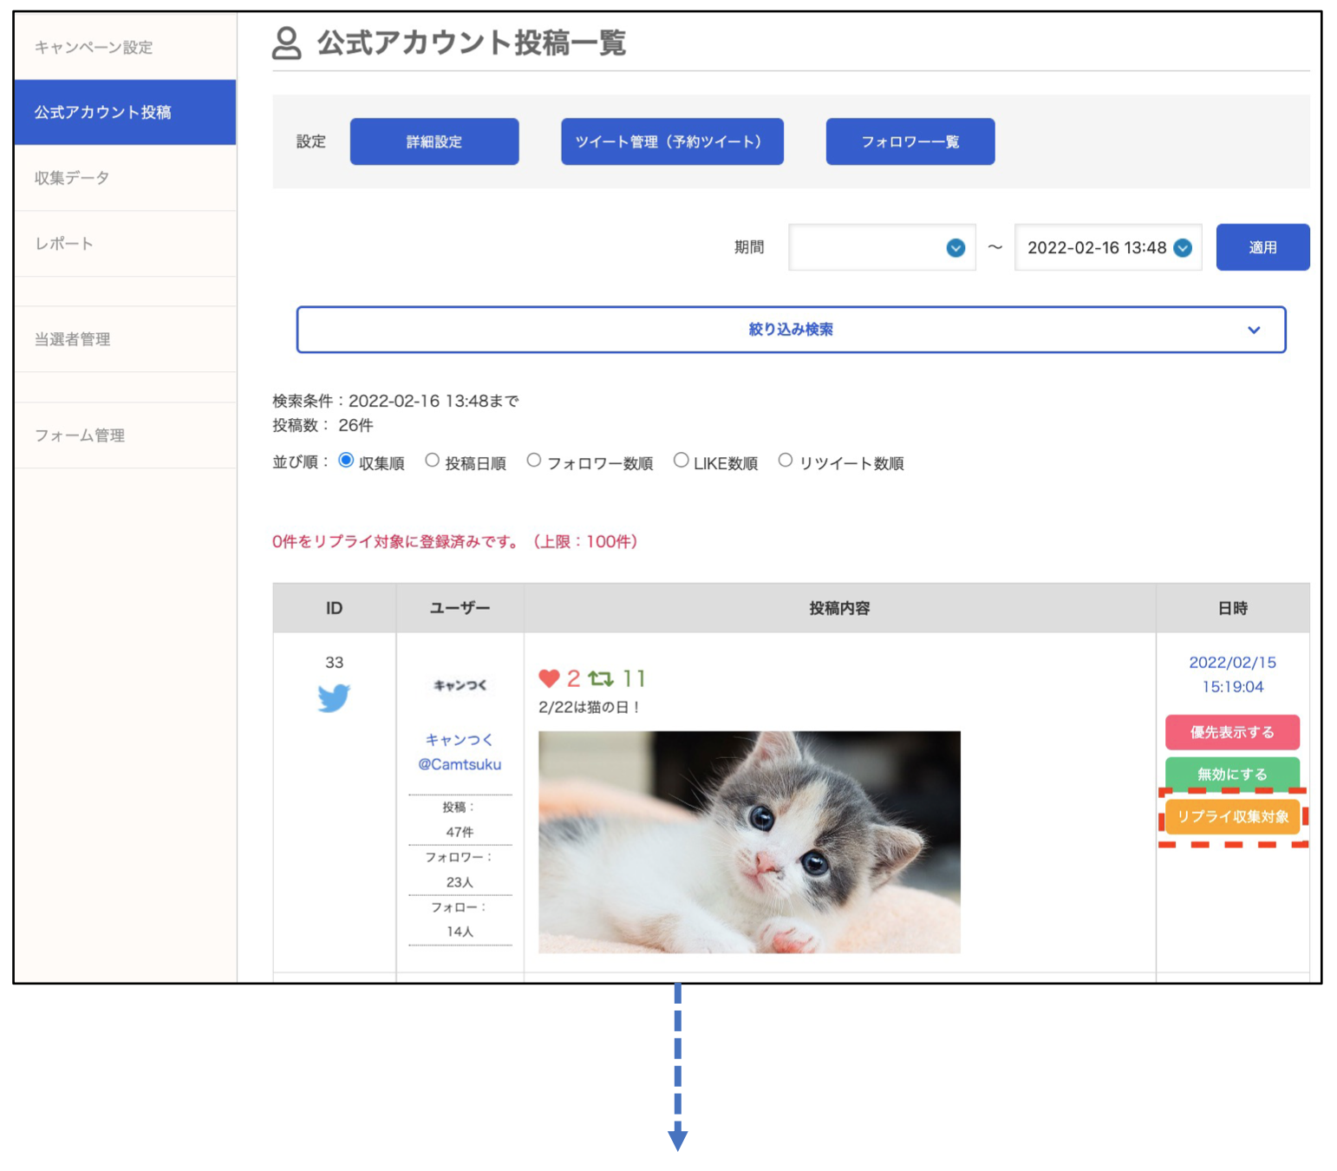
Task: Click the empty start date field
Action: point(882,247)
